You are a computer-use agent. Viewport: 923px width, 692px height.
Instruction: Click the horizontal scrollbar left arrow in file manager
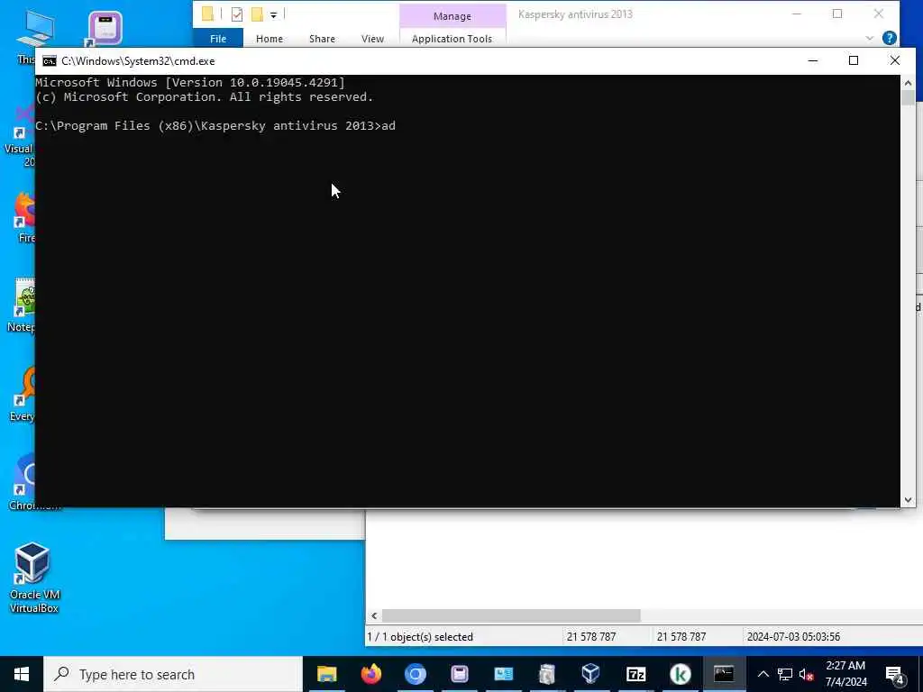click(374, 615)
